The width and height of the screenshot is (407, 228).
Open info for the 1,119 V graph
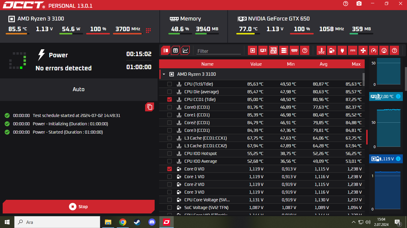coord(398,159)
